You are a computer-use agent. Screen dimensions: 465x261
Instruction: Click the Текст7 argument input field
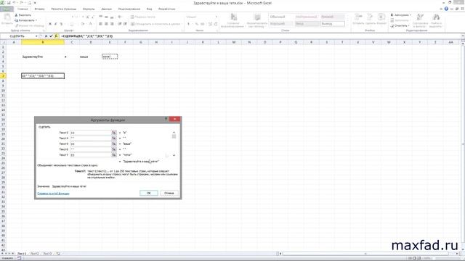coord(91,155)
